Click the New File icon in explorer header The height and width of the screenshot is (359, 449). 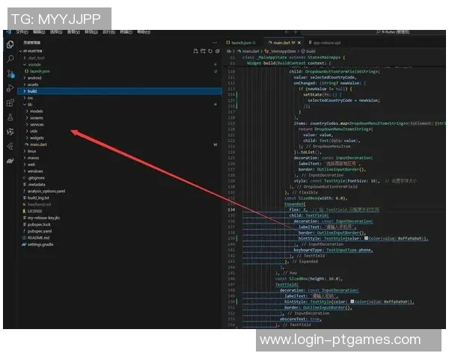[194, 51]
